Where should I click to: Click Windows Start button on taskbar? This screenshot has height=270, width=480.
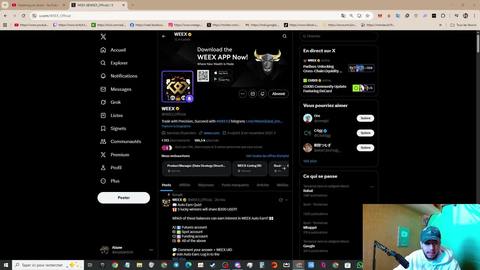(x=6, y=265)
